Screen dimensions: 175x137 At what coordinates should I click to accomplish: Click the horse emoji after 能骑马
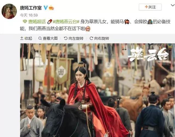127,22
